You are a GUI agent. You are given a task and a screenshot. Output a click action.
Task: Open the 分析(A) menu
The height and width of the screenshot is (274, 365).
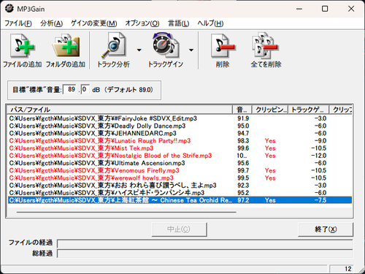[x=51, y=23]
